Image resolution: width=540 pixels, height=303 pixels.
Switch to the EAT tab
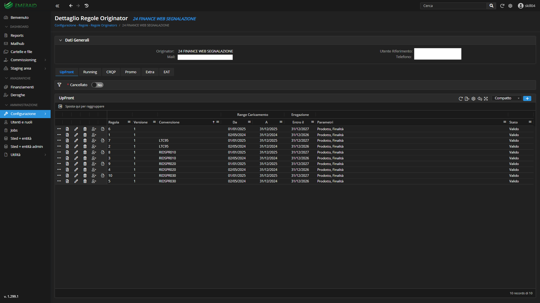tap(167, 72)
